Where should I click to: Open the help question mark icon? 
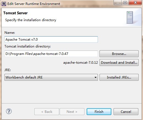click(x=9, y=111)
